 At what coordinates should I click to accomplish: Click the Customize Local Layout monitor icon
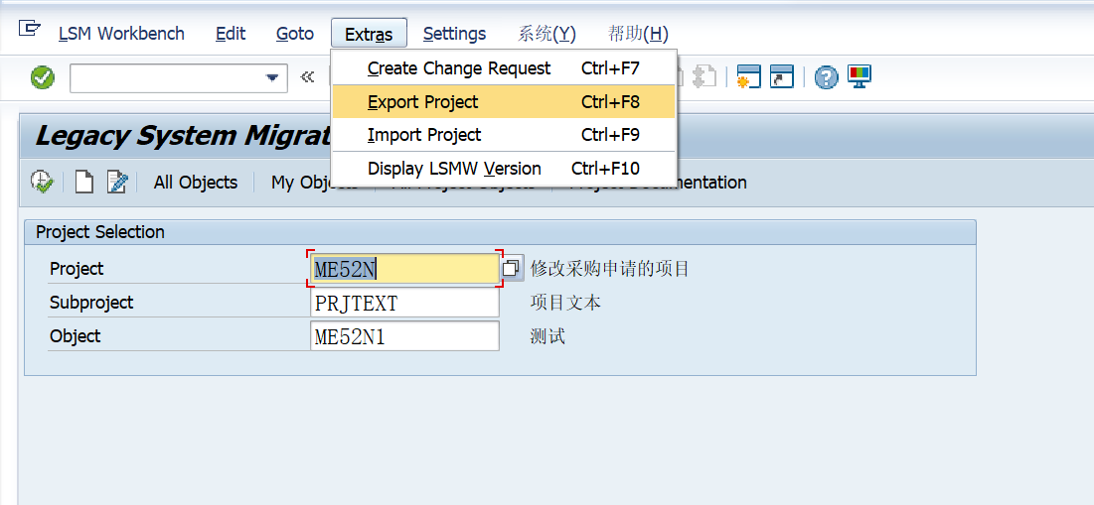[x=859, y=76]
